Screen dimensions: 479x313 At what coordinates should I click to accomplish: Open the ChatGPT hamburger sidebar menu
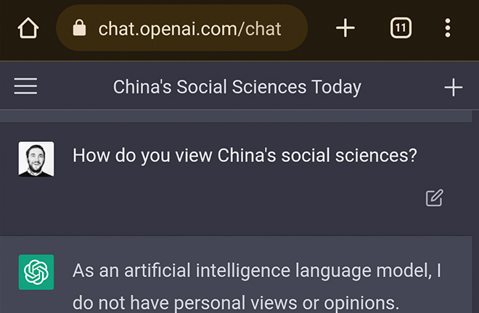[25, 86]
